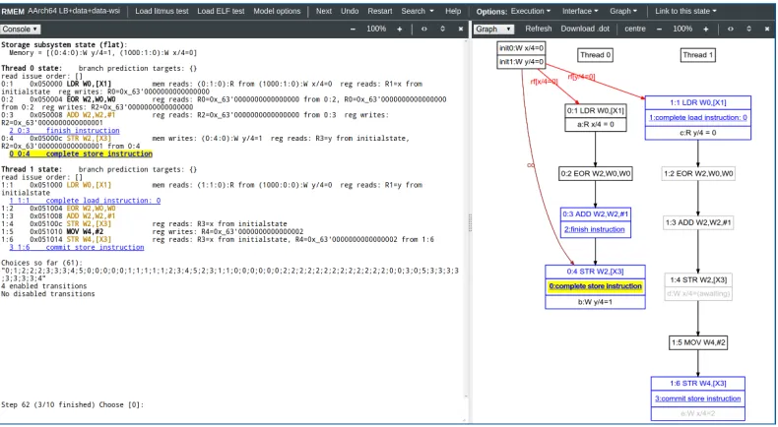Open Model options menu
Screen dimensions: 778x427
point(277,11)
